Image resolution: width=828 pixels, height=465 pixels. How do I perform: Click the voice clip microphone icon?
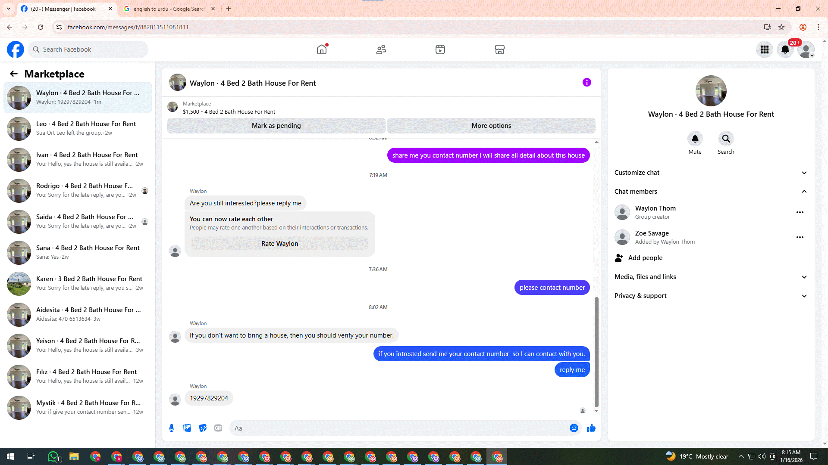[172, 428]
